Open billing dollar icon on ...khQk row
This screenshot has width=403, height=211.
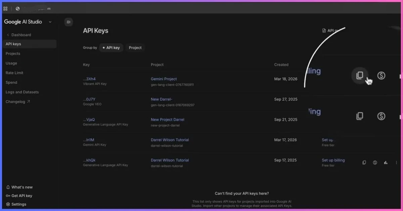(375, 162)
